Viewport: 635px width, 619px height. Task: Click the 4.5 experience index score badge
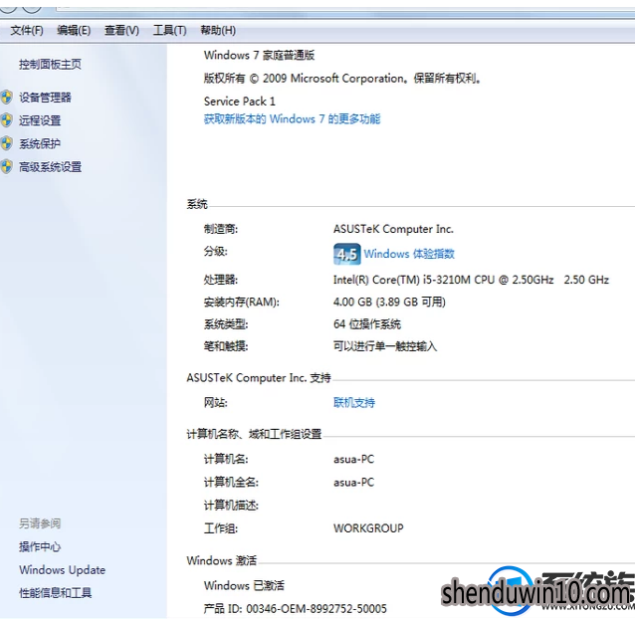click(x=347, y=254)
